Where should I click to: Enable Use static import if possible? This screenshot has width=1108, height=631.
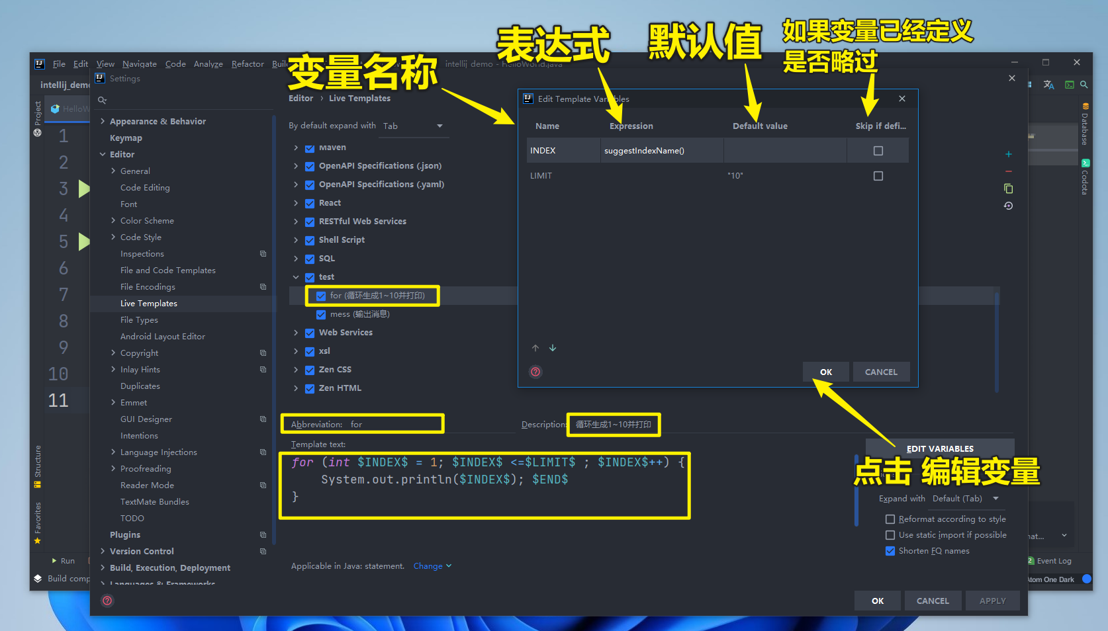click(890, 535)
